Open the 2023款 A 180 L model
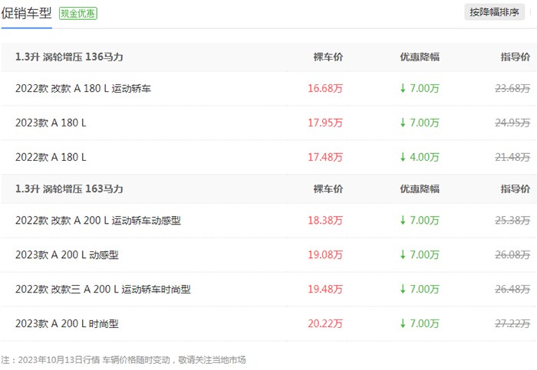Viewport: 537px width, 370px height. 51,123
